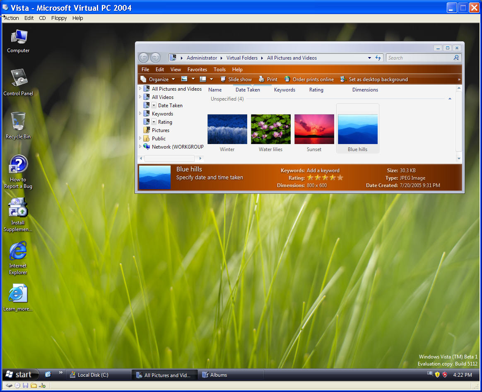Image resolution: width=482 pixels, height=392 pixels.
Task: Click the search magnifier icon
Action: pyautogui.click(x=456, y=58)
